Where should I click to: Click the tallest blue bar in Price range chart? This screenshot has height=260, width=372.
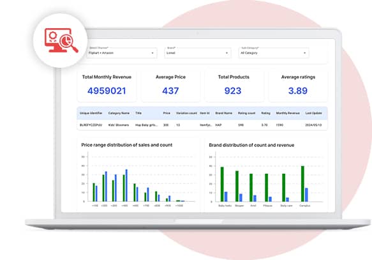pyautogui.click(x=126, y=185)
